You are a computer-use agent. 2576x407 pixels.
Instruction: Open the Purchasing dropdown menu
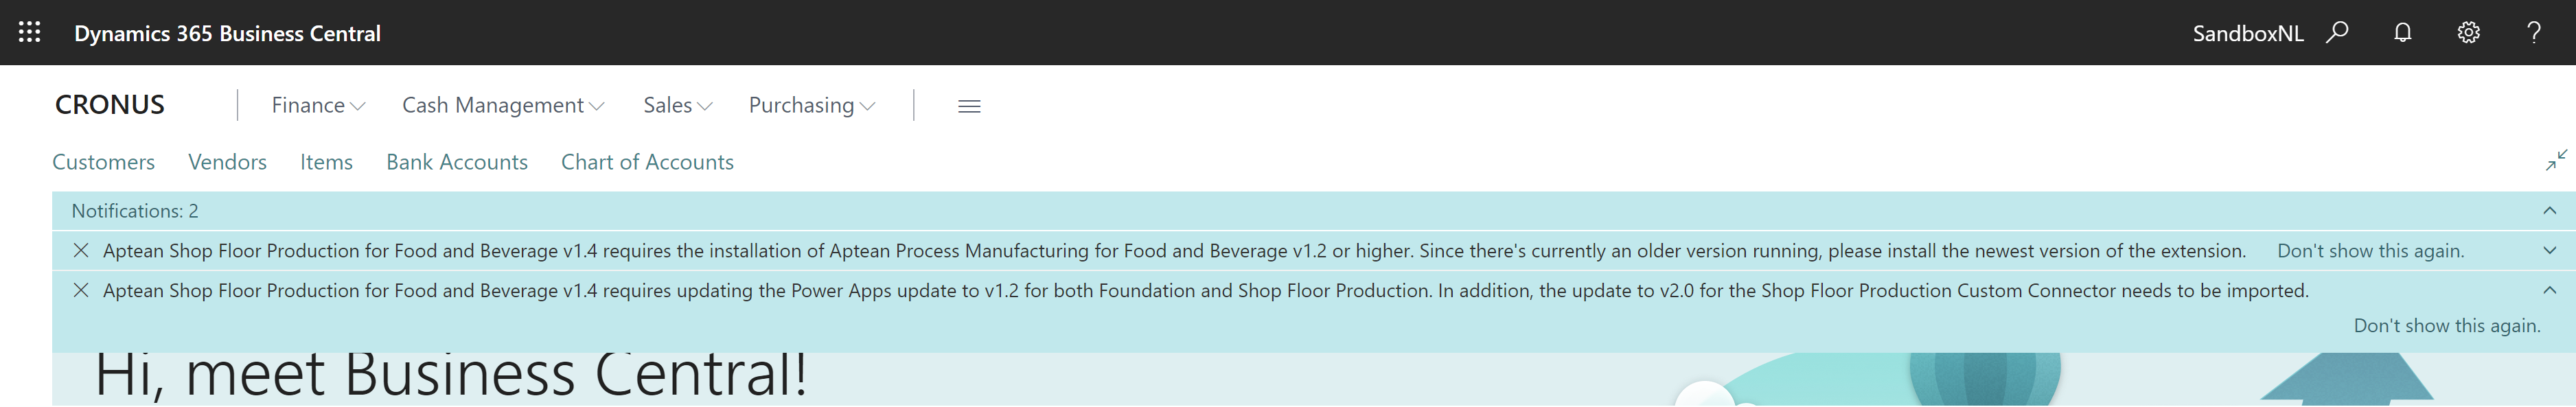pos(811,106)
